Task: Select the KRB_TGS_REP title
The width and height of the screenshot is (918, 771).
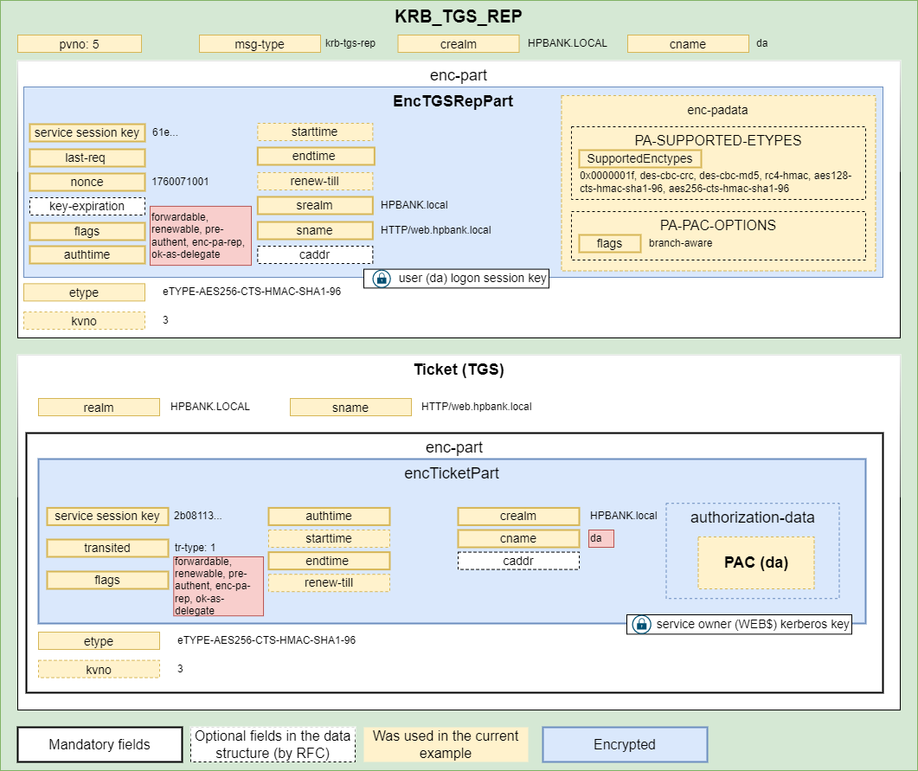Action: click(x=459, y=16)
